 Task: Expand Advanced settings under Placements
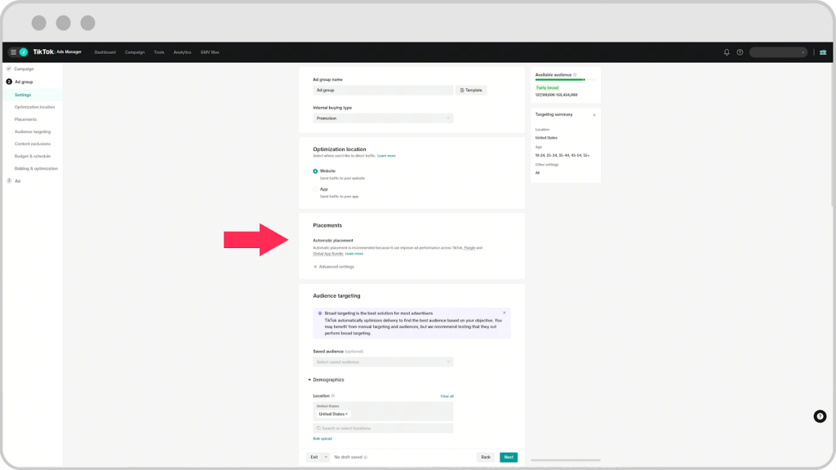335,267
